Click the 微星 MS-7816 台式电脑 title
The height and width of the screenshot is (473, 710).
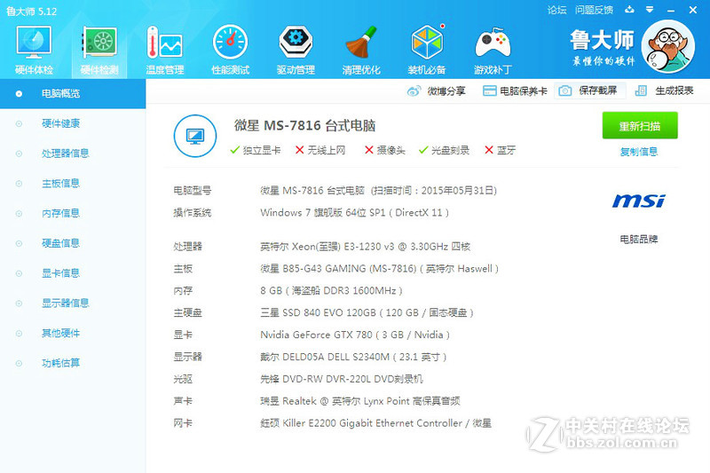pyautogui.click(x=304, y=125)
